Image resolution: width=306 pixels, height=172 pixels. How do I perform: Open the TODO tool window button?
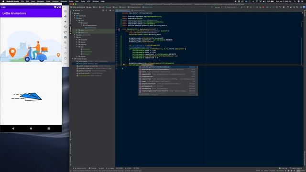click(136, 168)
